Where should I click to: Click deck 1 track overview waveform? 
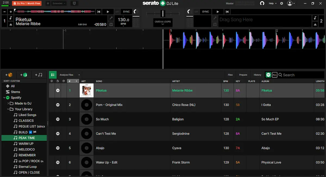tap(55, 12)
